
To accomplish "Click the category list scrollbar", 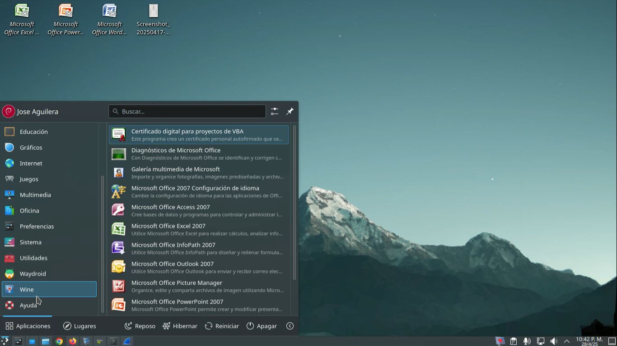I will pos(103,244).
